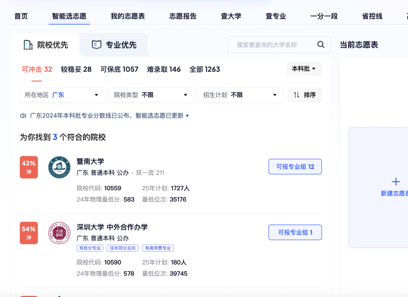The image size is (408, 297).
Task: Focus the university name search field
Action: [x=279, y=45]
